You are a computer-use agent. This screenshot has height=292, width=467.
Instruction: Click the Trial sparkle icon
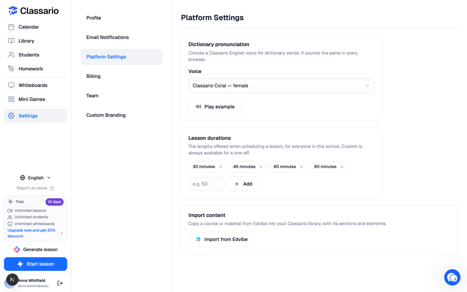click(x=10, y=202)
